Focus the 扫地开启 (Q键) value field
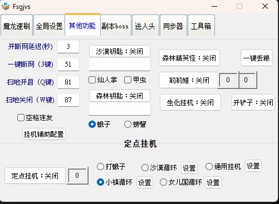The width and height of the screenshot is (279, 204). coord(68,82)
